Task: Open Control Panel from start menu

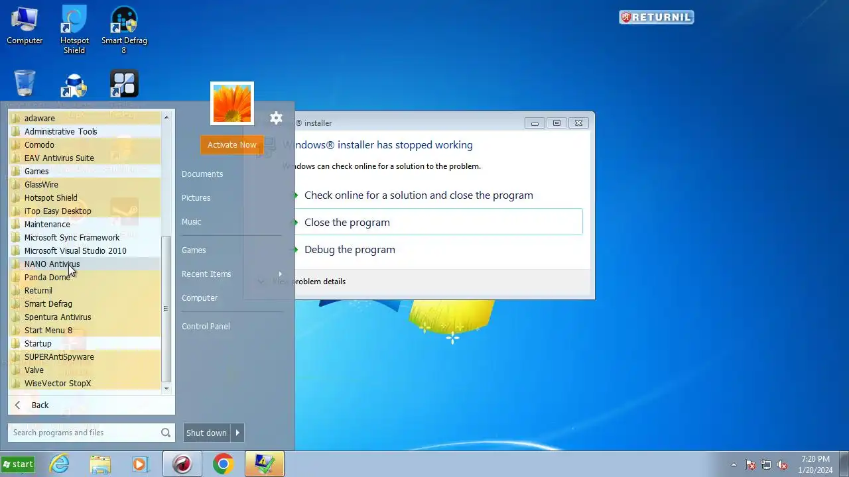Action: tap(206, 326)
